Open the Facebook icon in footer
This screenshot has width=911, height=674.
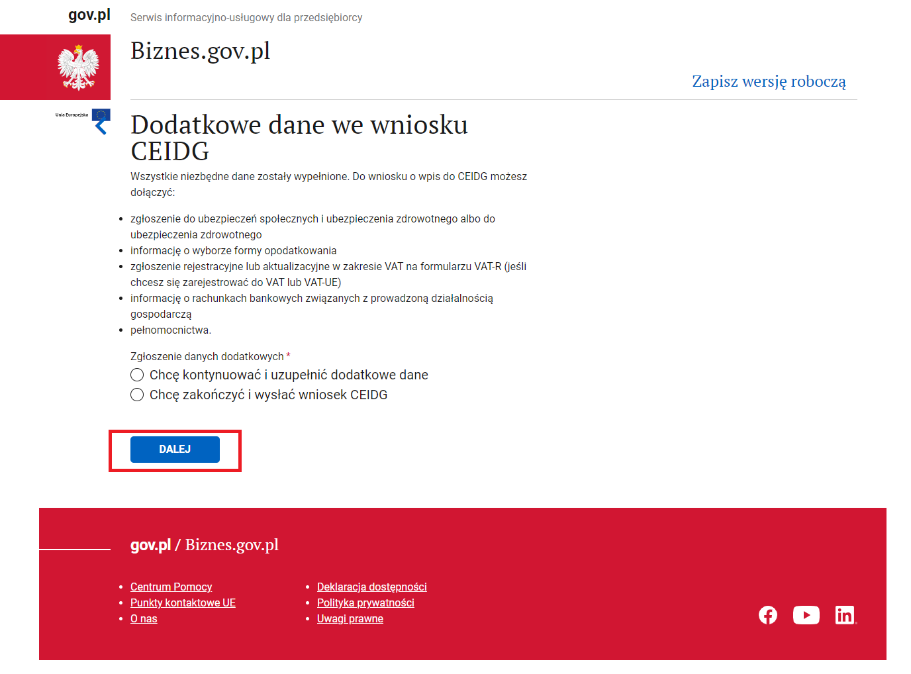tap(768, 615)
